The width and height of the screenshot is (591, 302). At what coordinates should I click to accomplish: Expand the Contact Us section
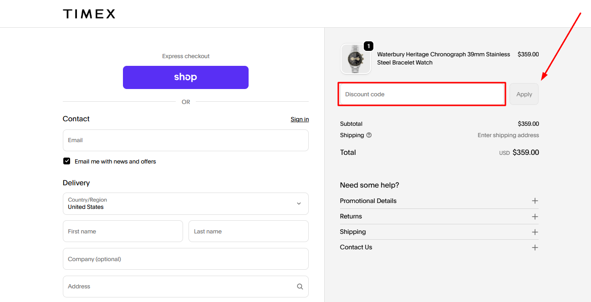[x=439, y=247]
